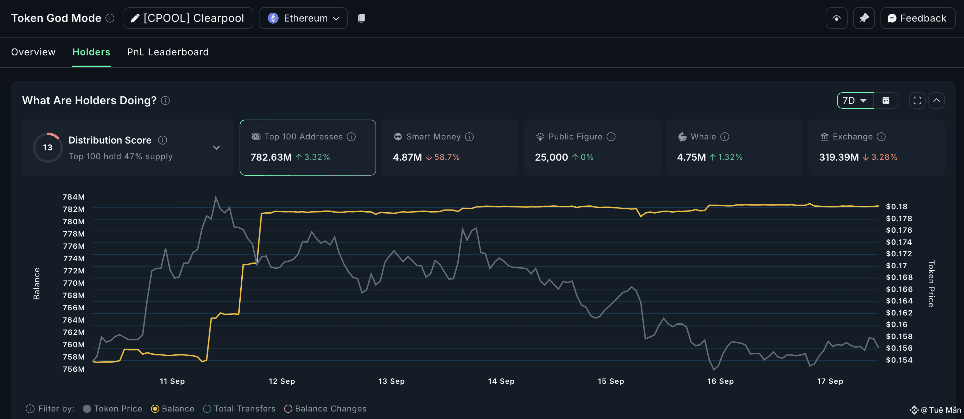Copy the token address with clipboard icon
Image resolution: width=964 pixels, height=419 pixels.
pyautogui.click(x=361, y=18)
